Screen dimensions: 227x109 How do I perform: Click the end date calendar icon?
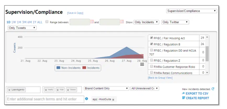pyautogui.click(x=122, y=22)
